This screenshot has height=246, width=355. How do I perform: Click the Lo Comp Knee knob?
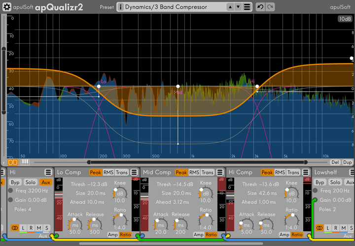pyautogui.click(x=120, y=193)
